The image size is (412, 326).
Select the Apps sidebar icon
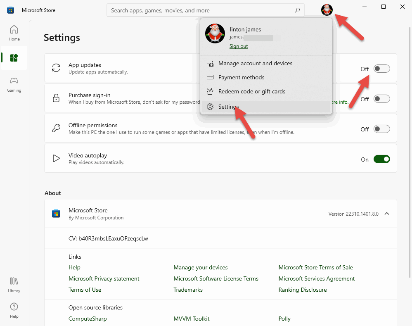pos(14,58)
